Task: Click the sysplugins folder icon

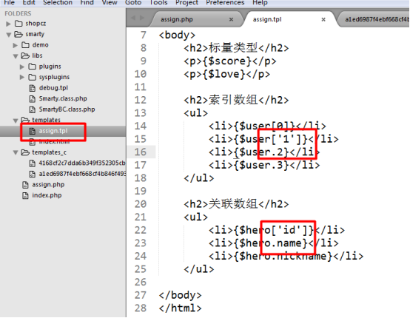Action: tap(32, 77)
